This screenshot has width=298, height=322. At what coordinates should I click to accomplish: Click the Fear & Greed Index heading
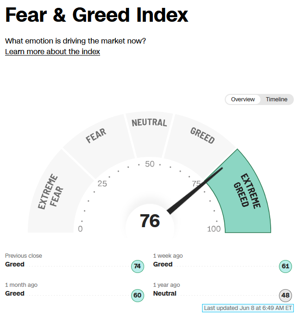(x=97, y=15)
